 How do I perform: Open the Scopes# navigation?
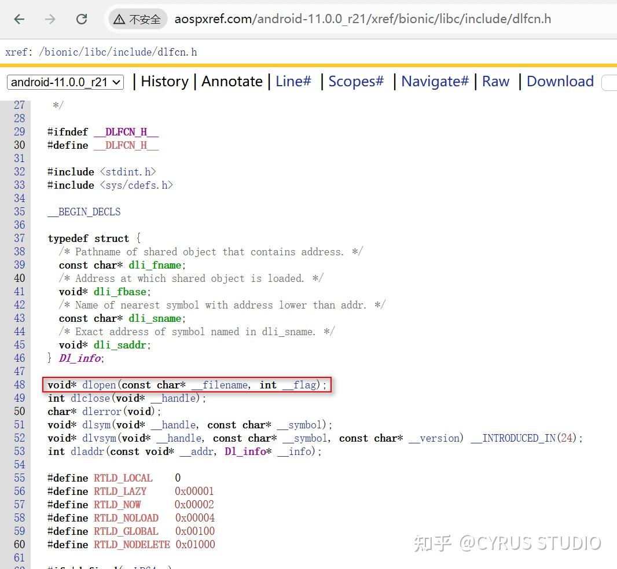pos(355,82)
